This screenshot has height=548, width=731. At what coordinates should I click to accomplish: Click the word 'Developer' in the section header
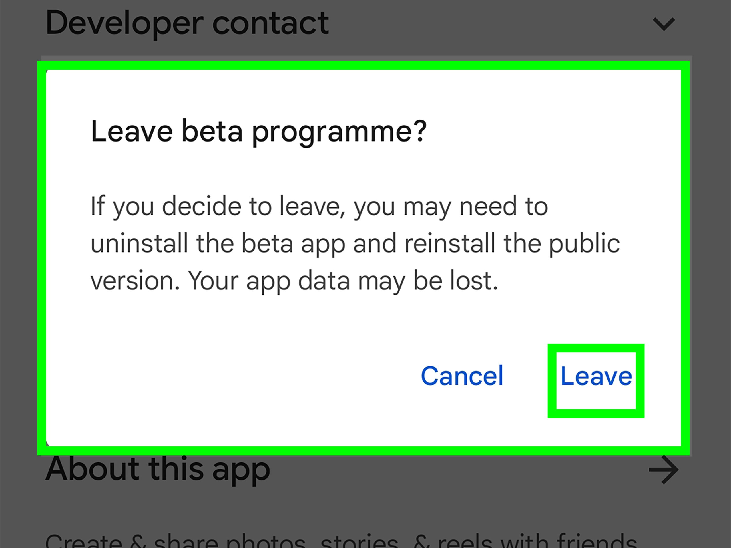124,23
